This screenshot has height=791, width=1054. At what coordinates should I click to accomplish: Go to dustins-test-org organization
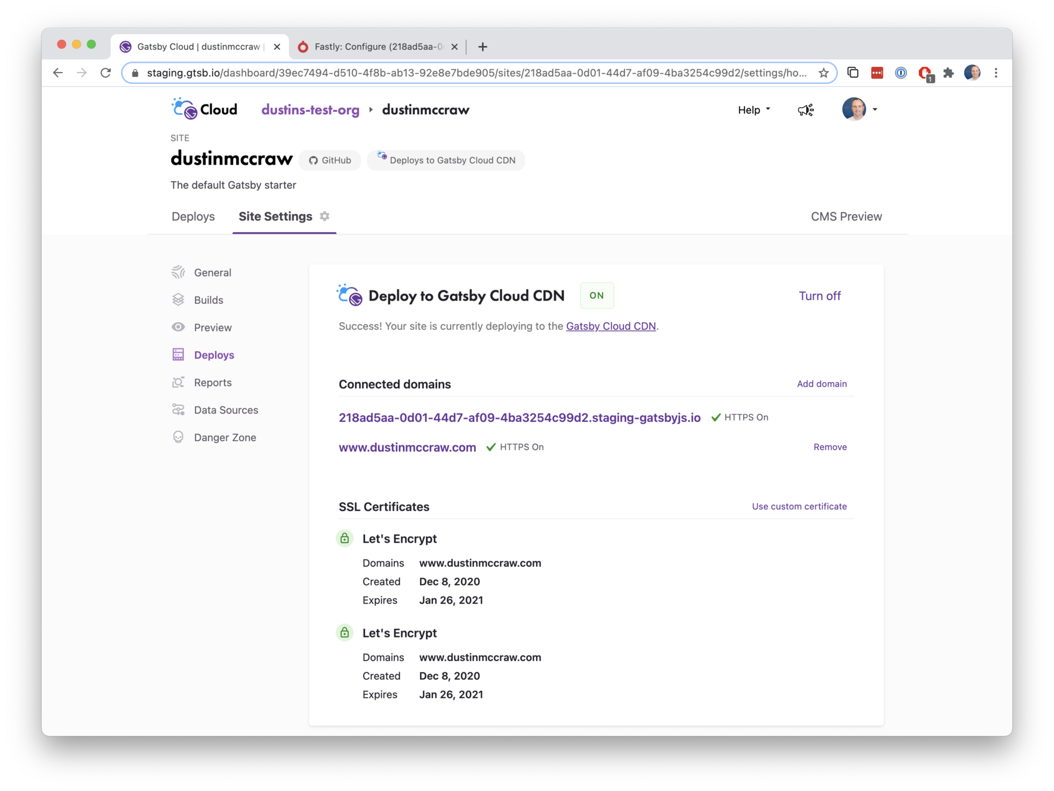310,110
